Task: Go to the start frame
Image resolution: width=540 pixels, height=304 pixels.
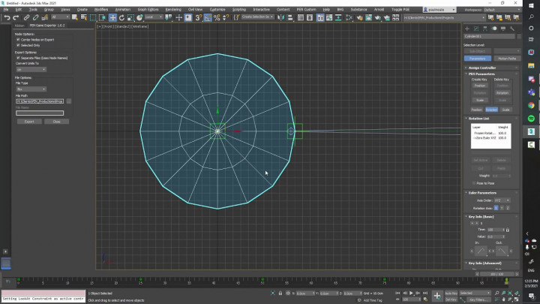Action: (397, 293)
